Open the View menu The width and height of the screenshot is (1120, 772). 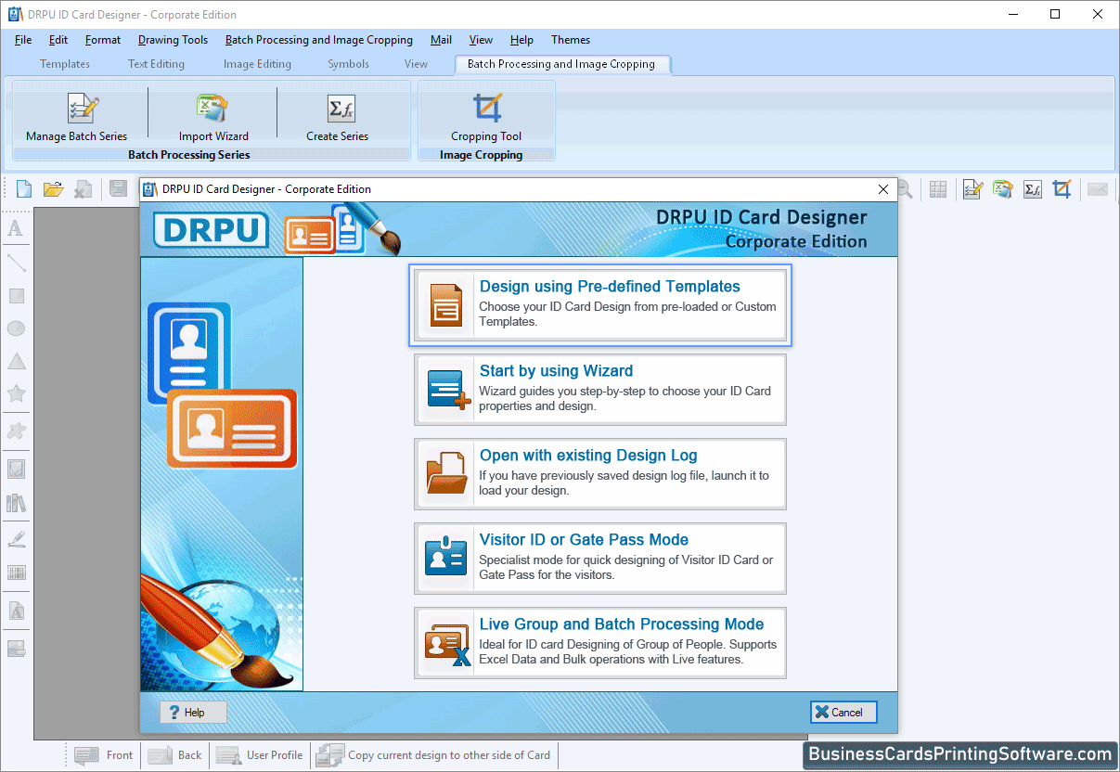[481, 40]
